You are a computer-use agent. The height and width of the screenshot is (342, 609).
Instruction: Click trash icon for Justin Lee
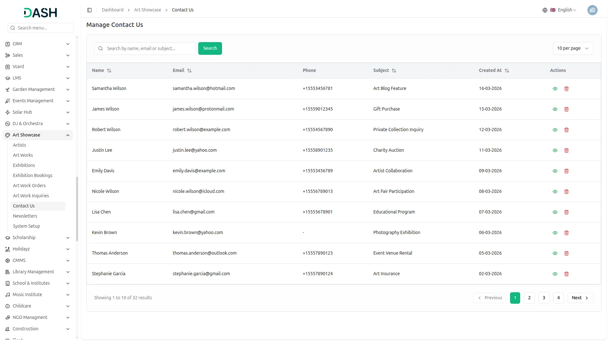[566, 150]
